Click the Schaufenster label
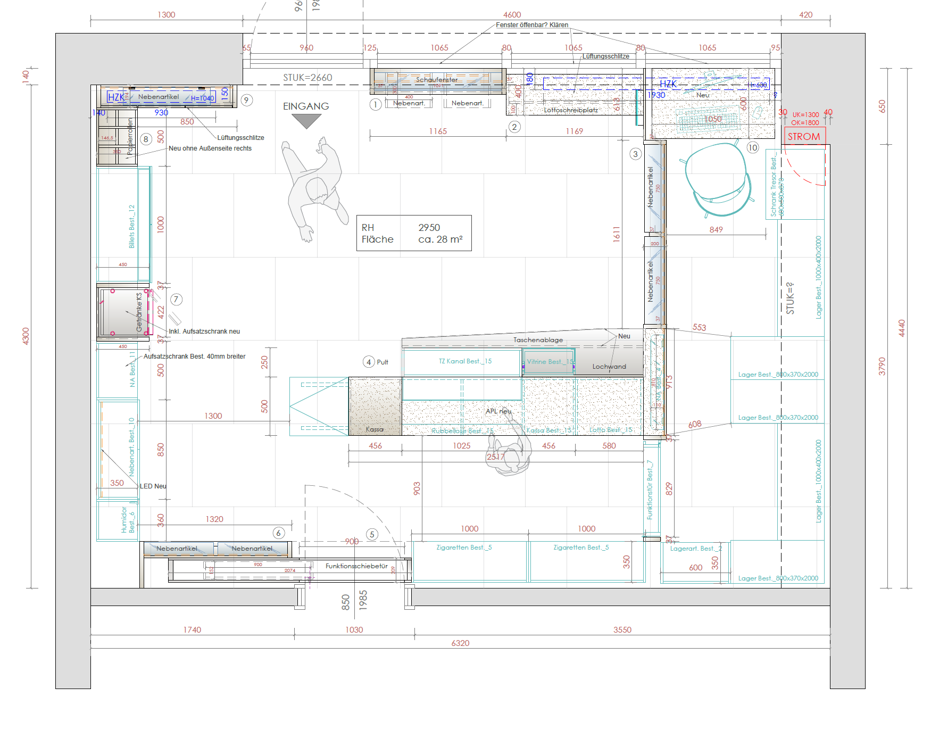Viewport: 931px width, 746px height. pos(436,80)
